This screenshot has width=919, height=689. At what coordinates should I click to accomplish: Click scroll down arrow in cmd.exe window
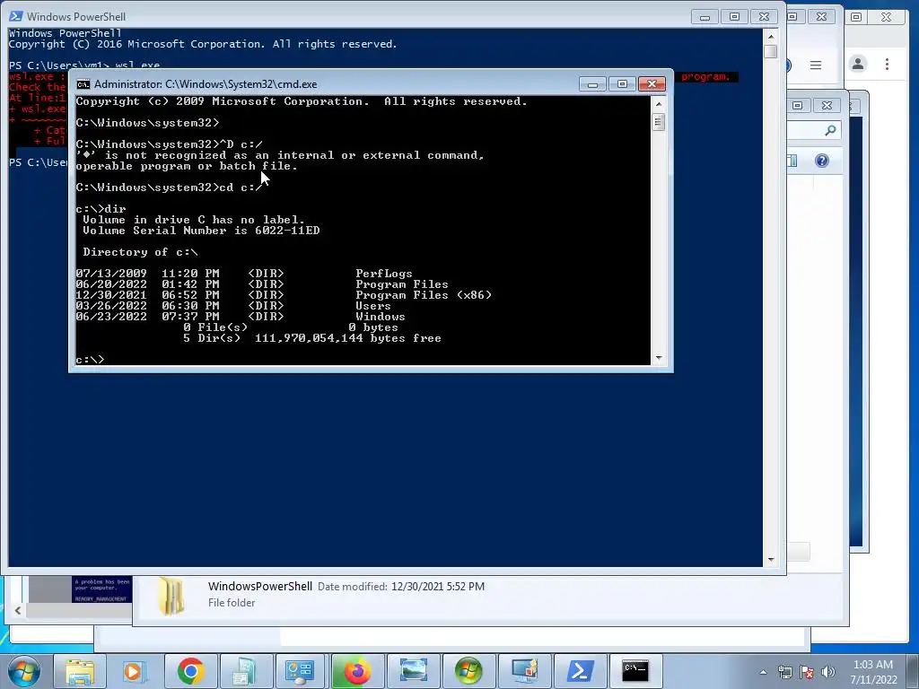point(659,357)
